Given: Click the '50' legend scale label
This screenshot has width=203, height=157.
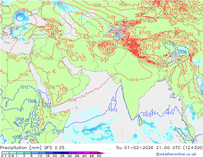Looking at the screenshot, I should (99, 156).
